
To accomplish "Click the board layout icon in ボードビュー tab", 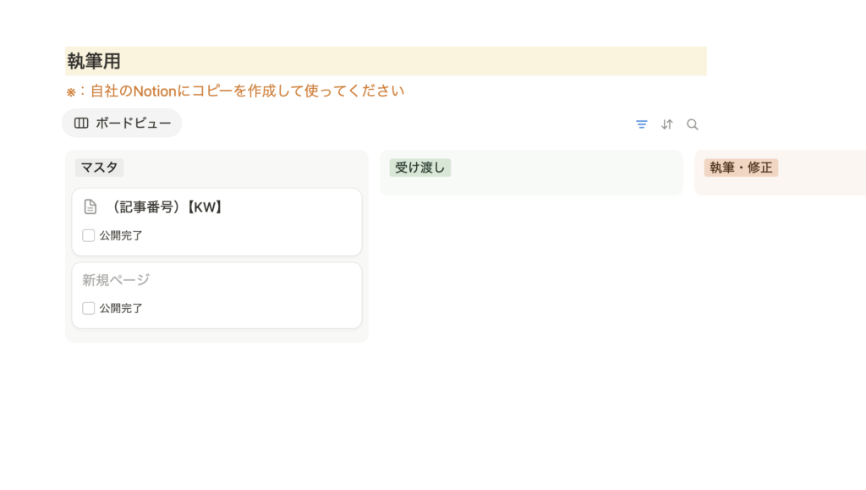I will (81, 124).
